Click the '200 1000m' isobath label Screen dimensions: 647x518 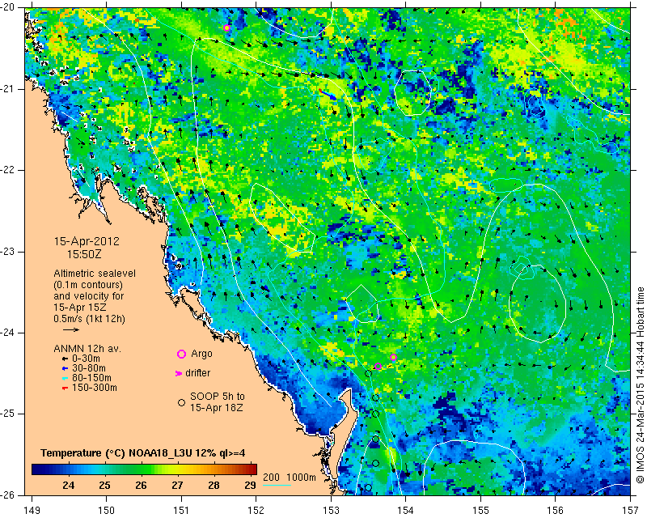click(x=290, y=478)
